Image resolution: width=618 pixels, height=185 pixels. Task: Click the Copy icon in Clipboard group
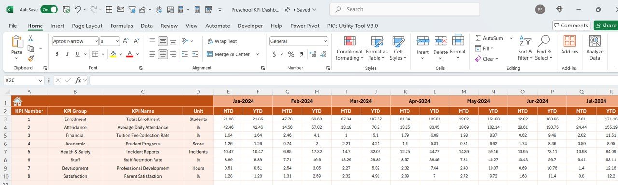pos(31,48)
